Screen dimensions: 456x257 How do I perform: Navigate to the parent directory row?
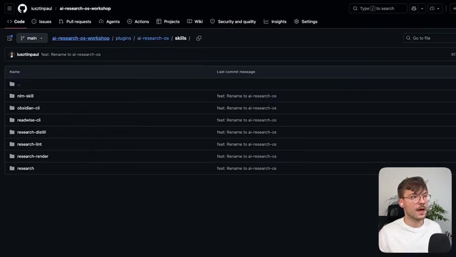(228, 84)
